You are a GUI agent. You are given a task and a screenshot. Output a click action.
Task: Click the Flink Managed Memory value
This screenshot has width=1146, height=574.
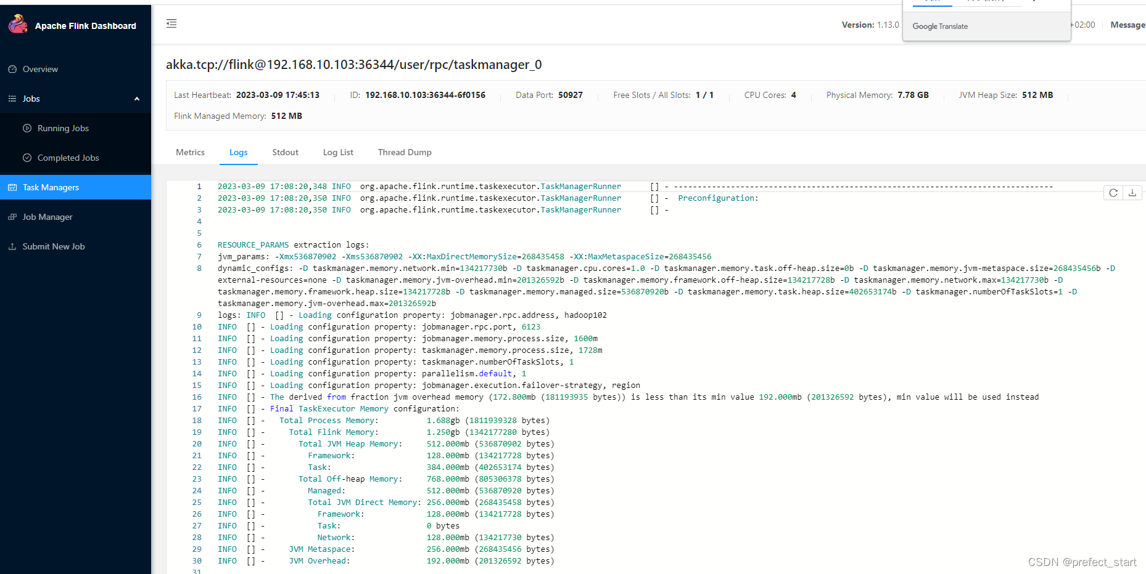[287, 116]
